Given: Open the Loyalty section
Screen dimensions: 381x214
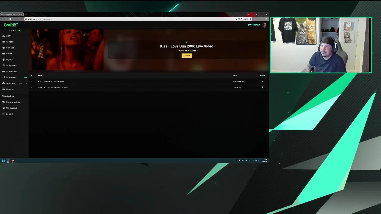Looking at the screenshot, I should pos(9,59).
